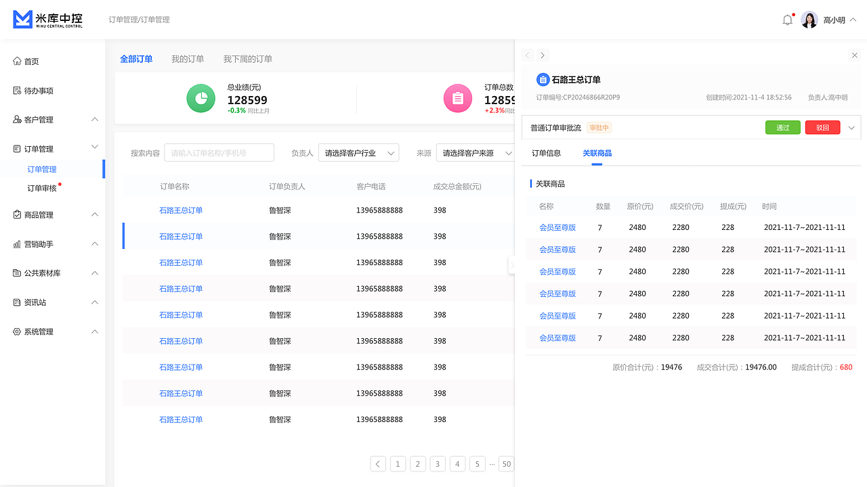The height and width of the screenshot is (487, 867).
Task: Switch to 我的订单 tab
Action: [188, 59]
